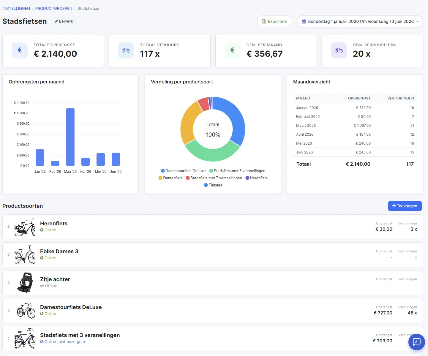Click the reorder handle for Stadsfiets met 3 versnellingen
The width and height of the screenshot is (428, 356).
[9, 338]
